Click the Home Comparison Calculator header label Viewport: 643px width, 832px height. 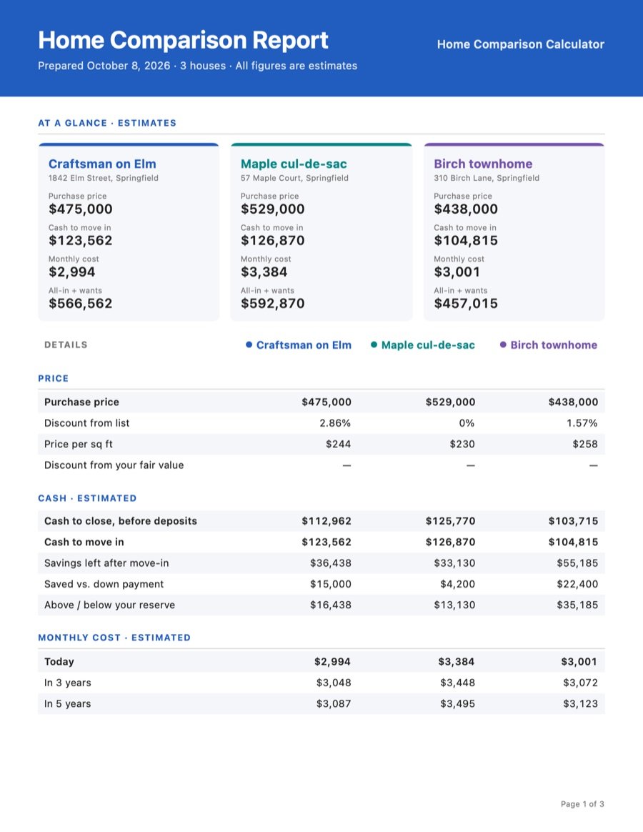coord(520,44)
